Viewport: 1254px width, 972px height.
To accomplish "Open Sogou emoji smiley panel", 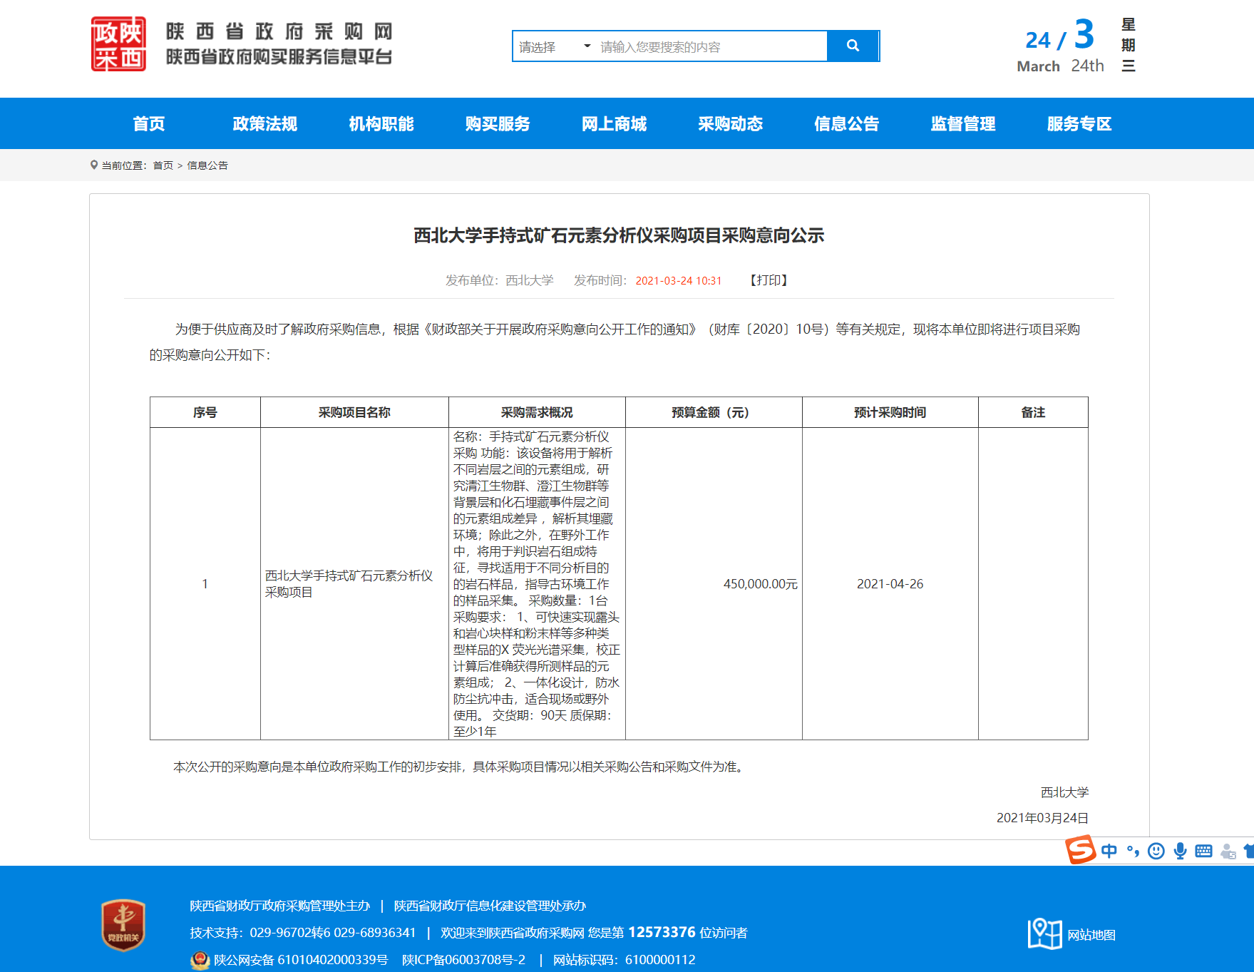I will (1156, 851).
